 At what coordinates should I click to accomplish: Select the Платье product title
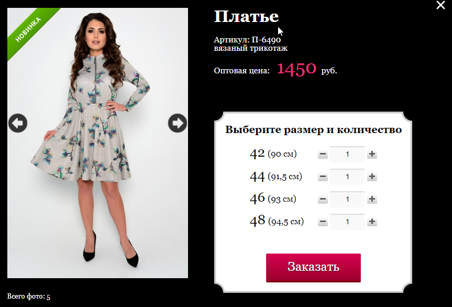(247, 16)
